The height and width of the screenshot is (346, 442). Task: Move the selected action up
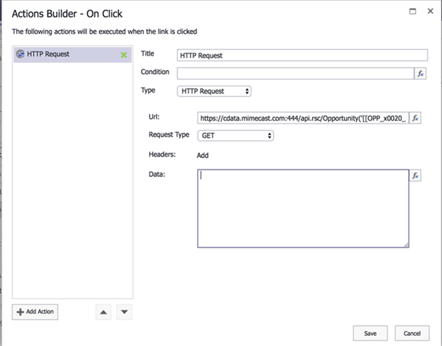pyautogui.click(x=103, y=312)
